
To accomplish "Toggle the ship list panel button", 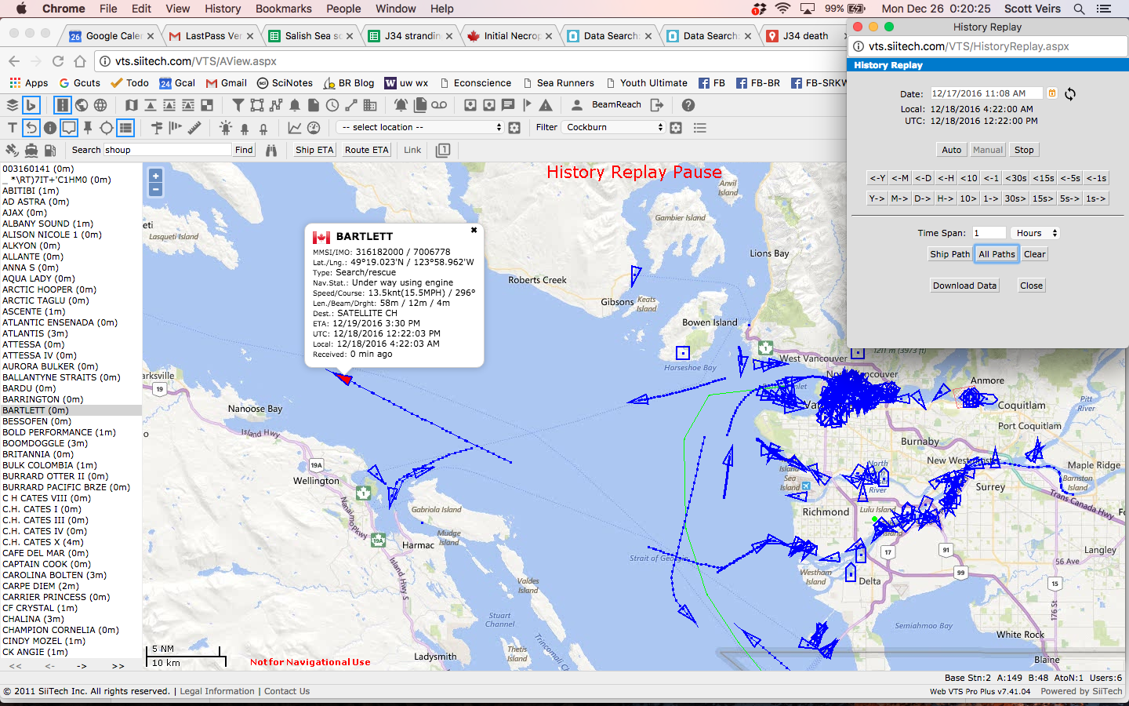I will pyautogui.click(x=125, y=127).
